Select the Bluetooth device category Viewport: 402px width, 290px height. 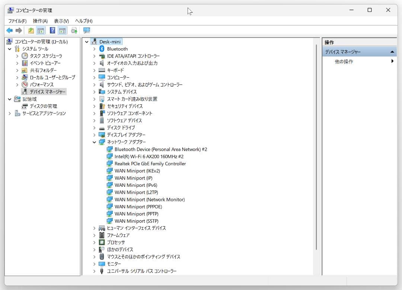(x=117, y=49)
